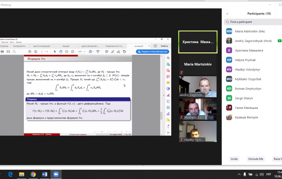Open the 145% zoom level dropdown
282x179 pixels.
click(x=82, y=52)
